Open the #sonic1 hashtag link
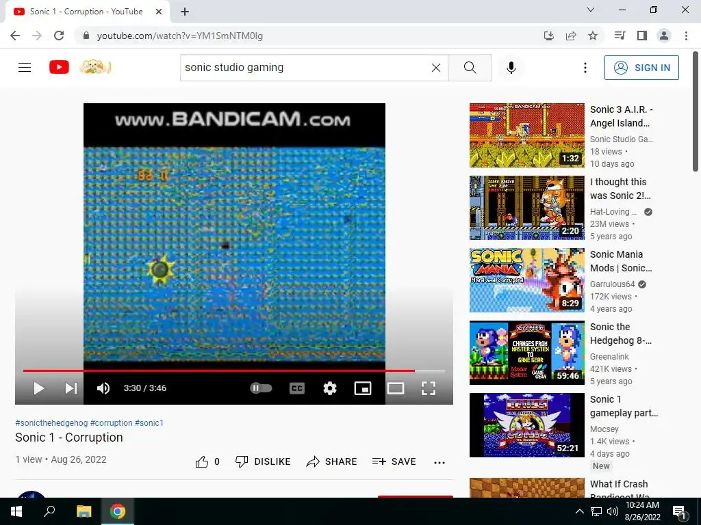 149,422
